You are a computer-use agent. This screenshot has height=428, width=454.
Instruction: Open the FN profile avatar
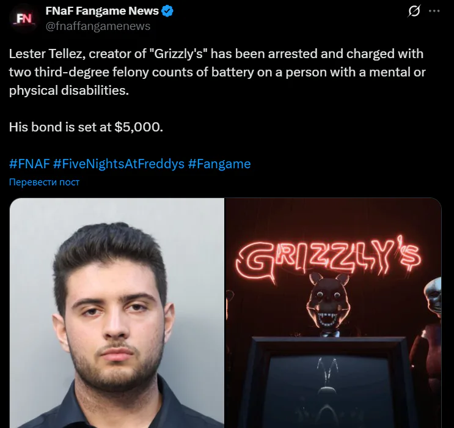(x=24, y=18)
